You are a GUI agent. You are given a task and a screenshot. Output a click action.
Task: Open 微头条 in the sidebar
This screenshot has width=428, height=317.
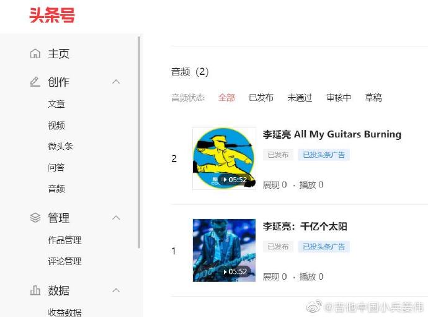[x=61, y=146]
